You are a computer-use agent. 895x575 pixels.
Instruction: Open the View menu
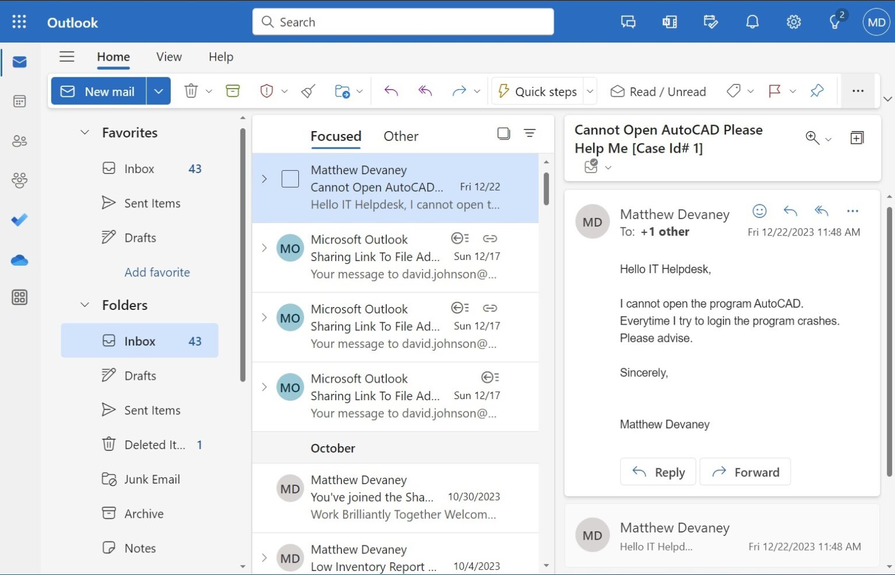tap(168, 57)
